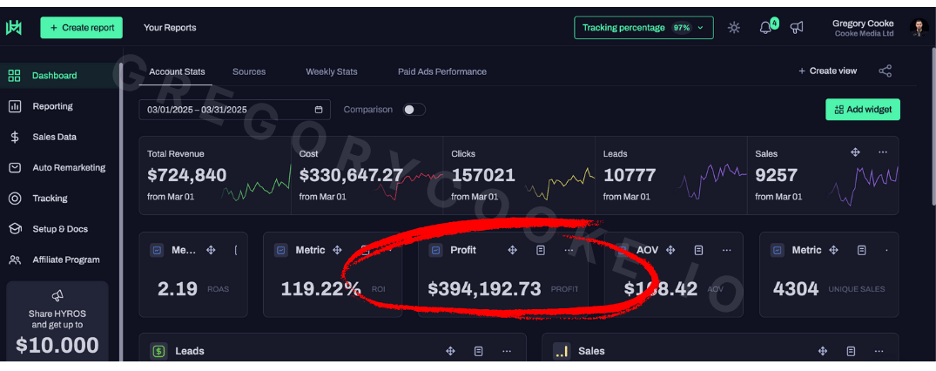Click the share view icon
Screen dimensions: 936x371
click(x=885, y=71)
